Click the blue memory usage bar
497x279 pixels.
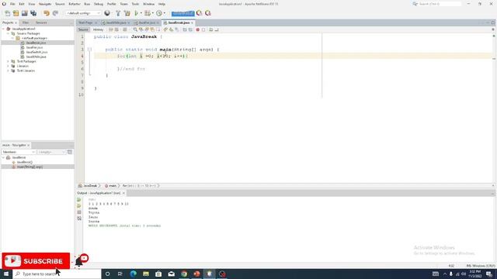coord(183,13)
